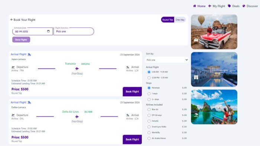Click landing plane icon on Japan-Larnaca Arrival Flight title
Screen dimensions: 260x146
[x=29, y=54]
